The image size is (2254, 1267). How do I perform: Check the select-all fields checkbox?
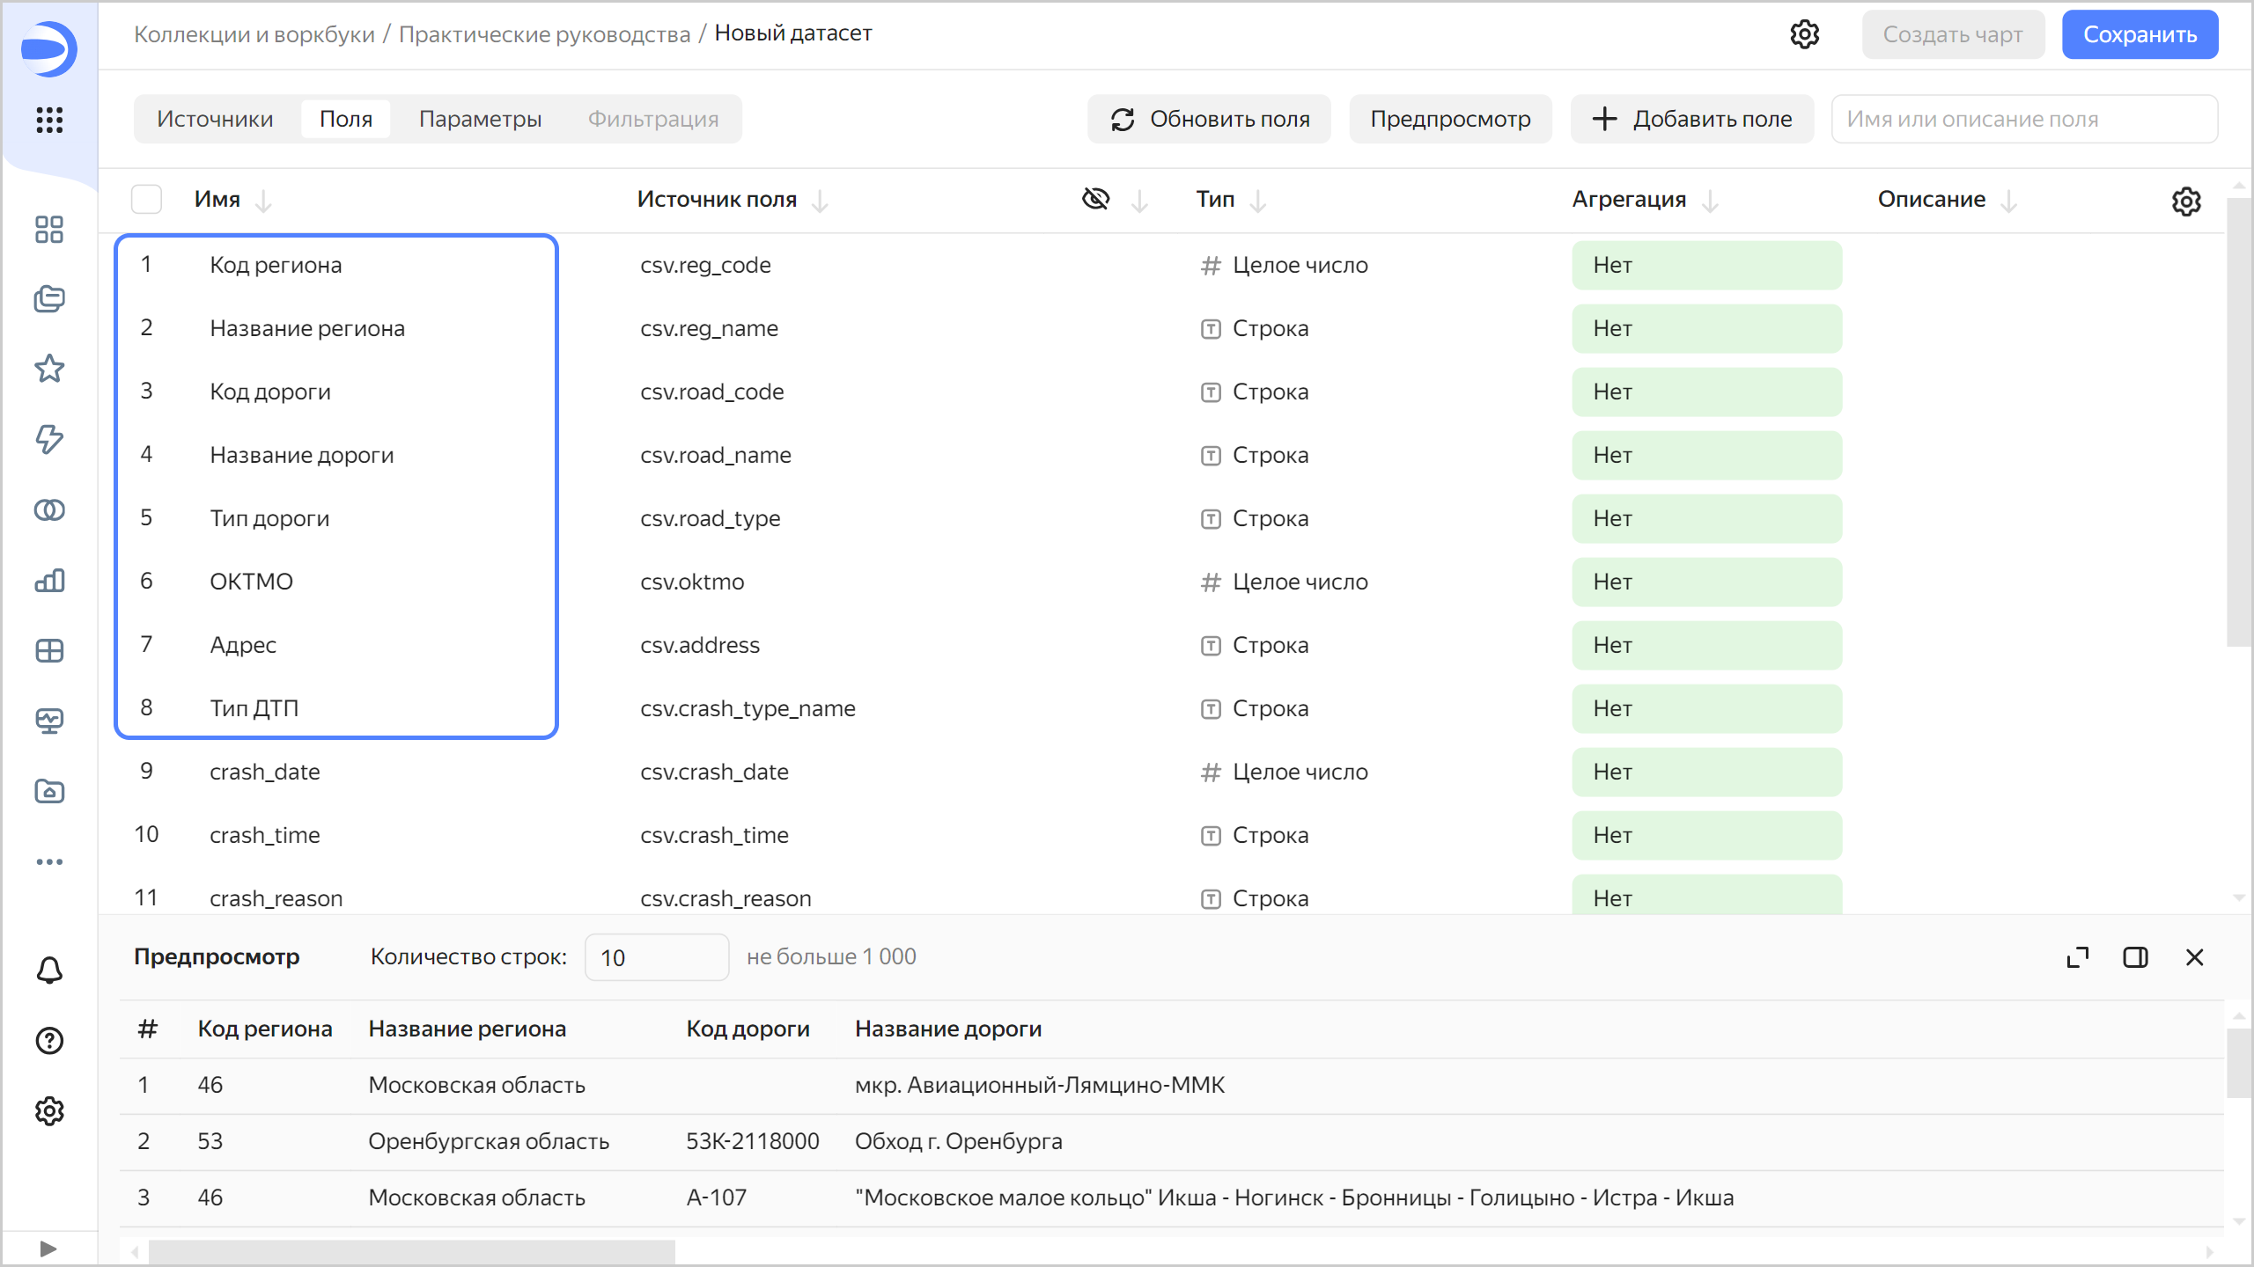146,200
